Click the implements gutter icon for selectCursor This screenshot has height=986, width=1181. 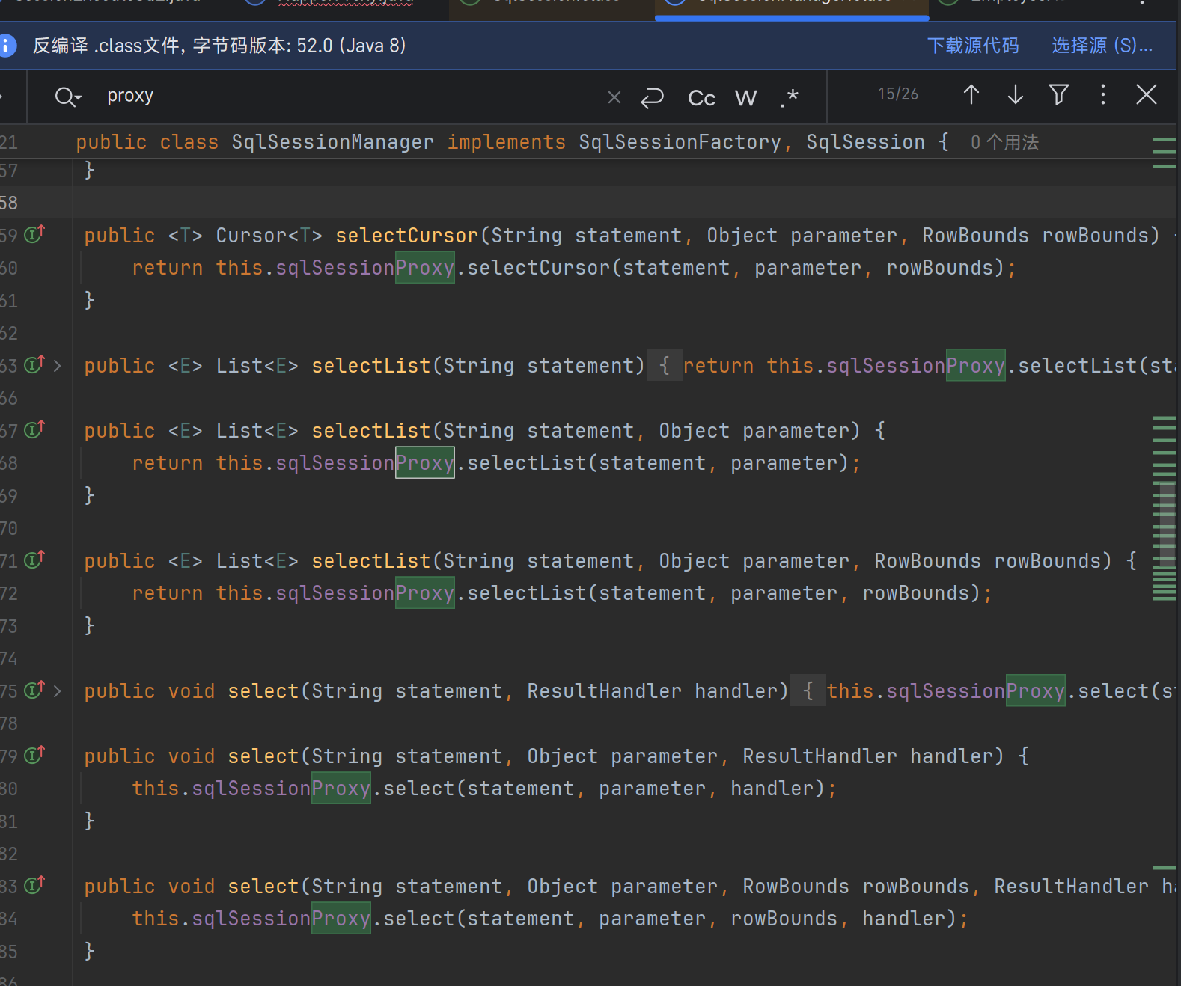click(x=34, y=234)
